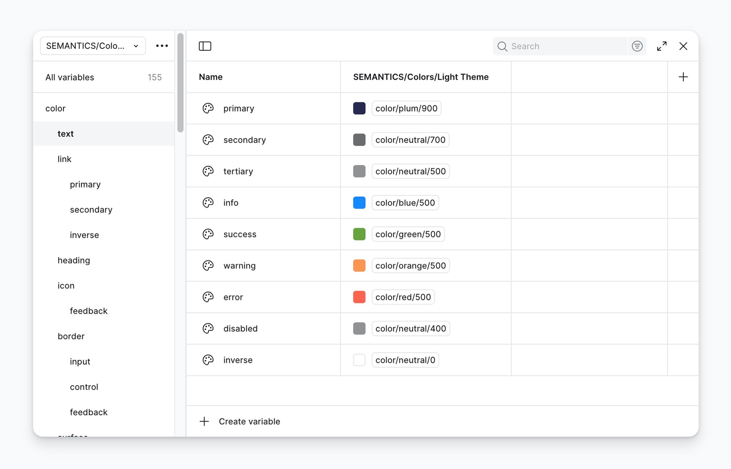Select input under border group

pyautogui.click(x=104, y=361)
